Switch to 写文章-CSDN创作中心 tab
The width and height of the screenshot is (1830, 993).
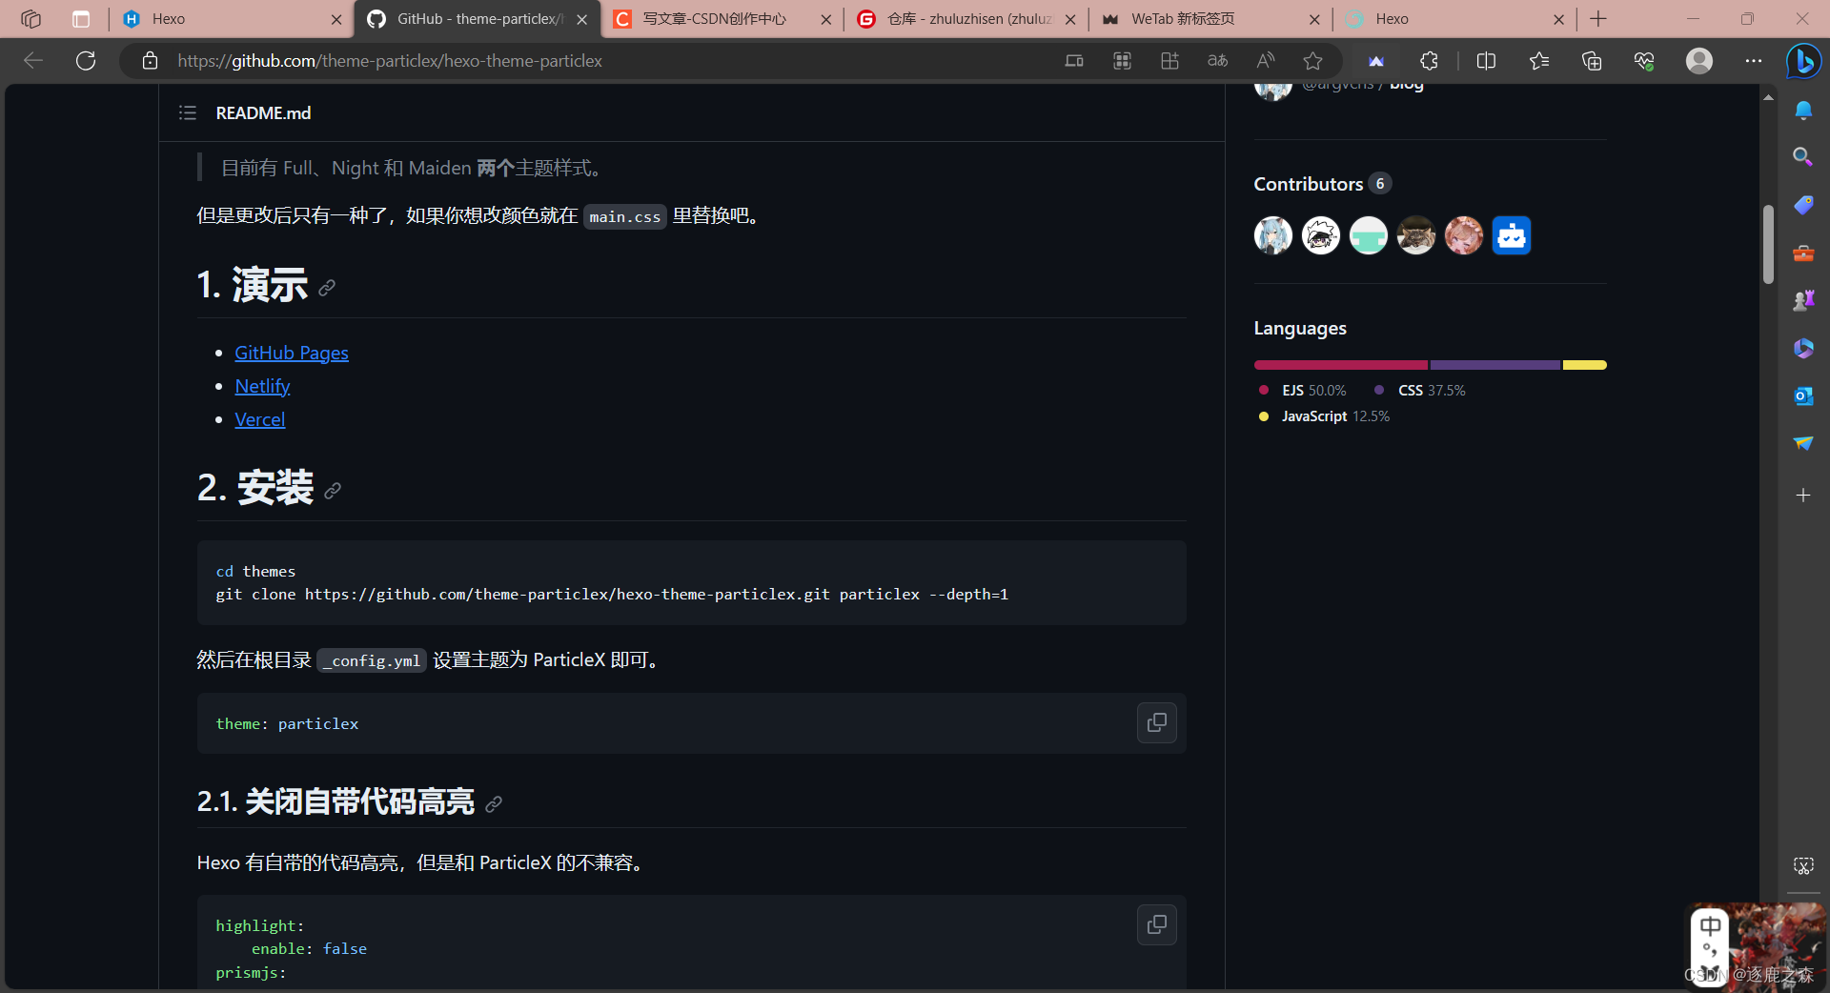pos(722,19)
